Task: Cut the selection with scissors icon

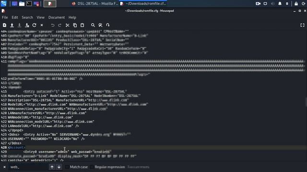Action: (x=67, y=25)
